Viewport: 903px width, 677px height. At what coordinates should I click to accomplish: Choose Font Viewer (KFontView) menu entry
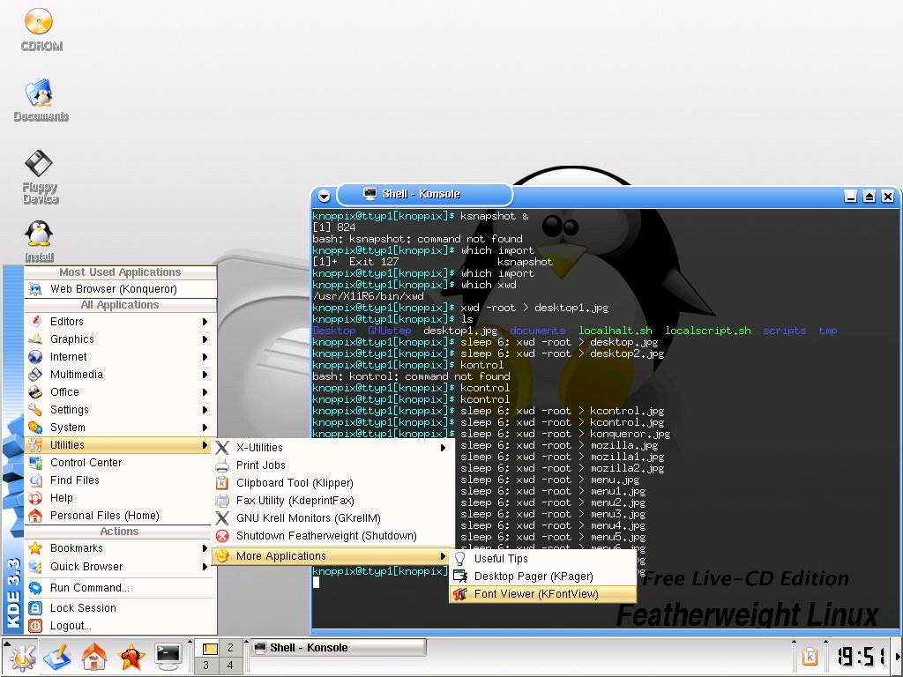pos(542,594)
